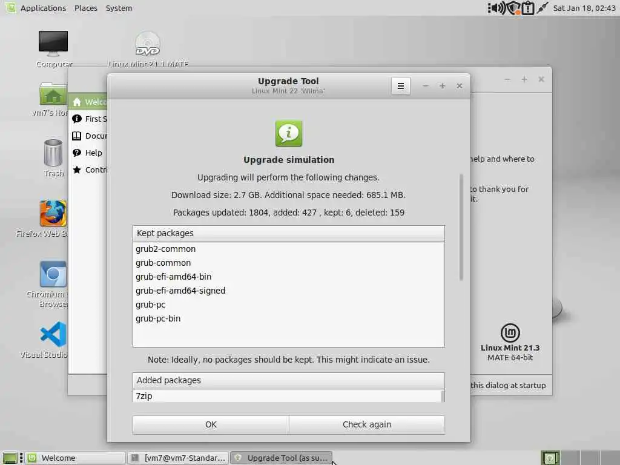Close the Welcome window behind
Screen dimensions: 620x465
[541, 79]
